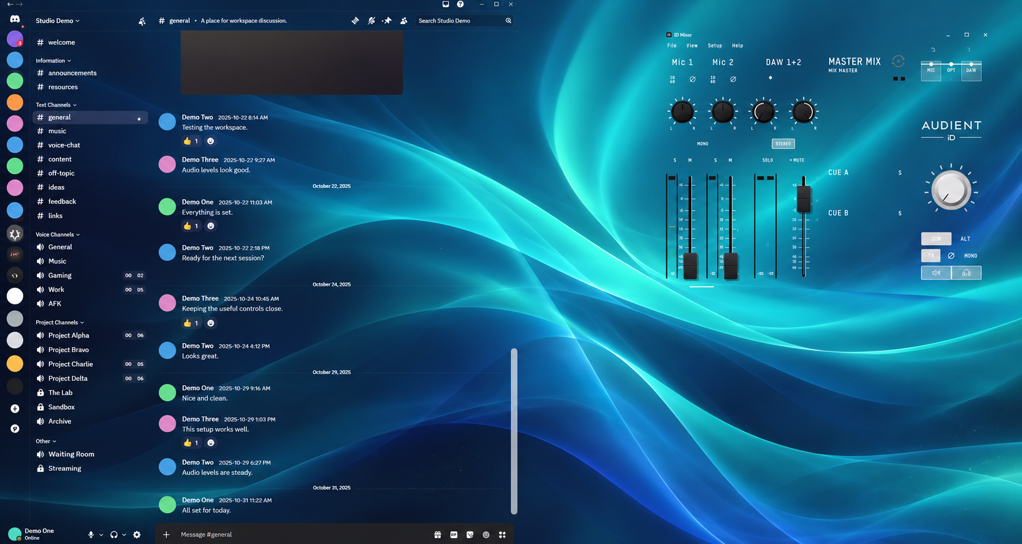The image size is (1022, 544).
Task: Toggle Mic 1 phase invert in ID Mixer
Action: [692, 79]
